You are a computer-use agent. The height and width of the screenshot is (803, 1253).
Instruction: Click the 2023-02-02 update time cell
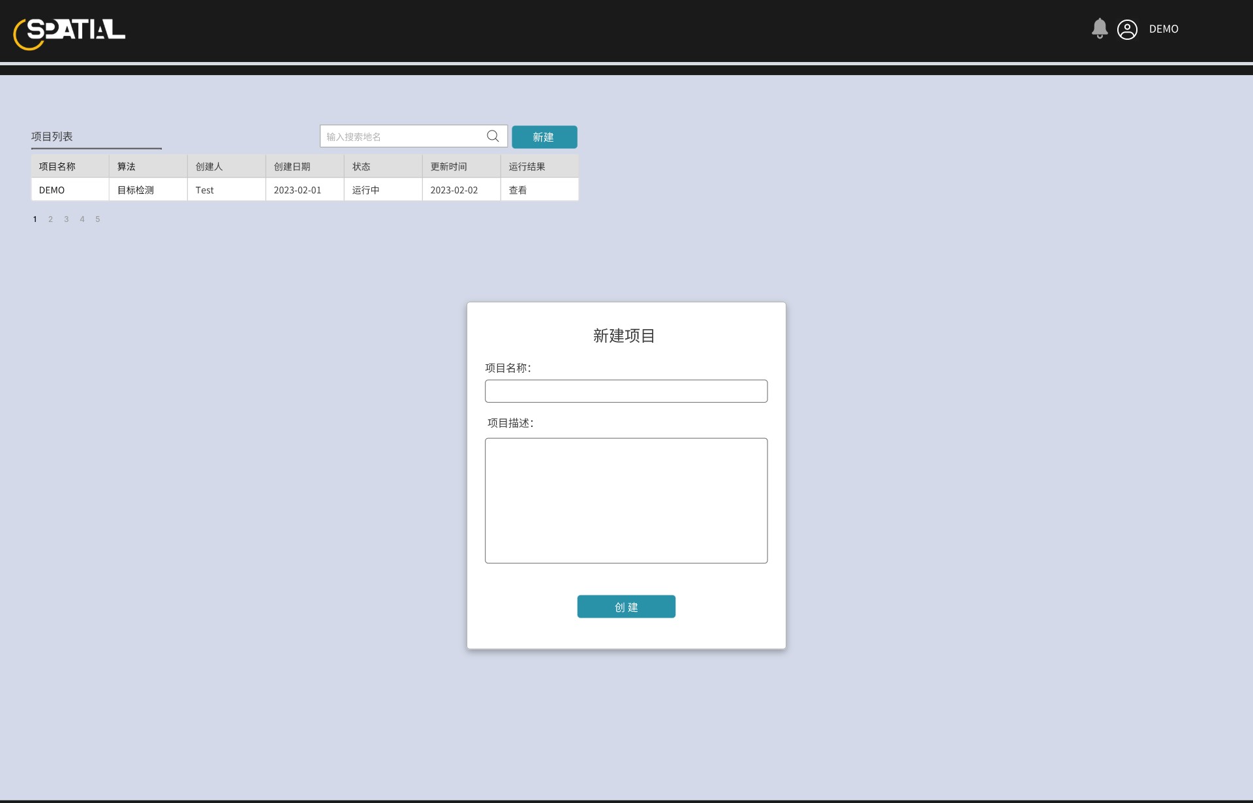click(461, 190)
